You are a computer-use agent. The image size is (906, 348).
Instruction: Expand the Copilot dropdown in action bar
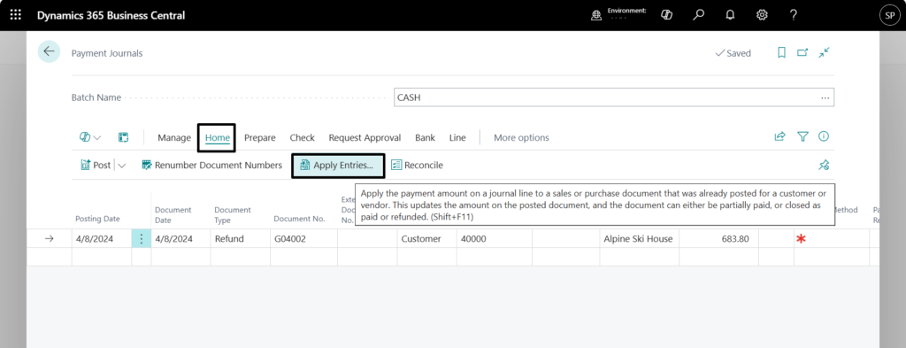[x=89, y=137]
